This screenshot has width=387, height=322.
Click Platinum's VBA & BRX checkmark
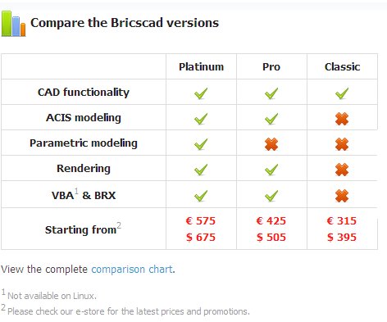(x=201, y=196)
